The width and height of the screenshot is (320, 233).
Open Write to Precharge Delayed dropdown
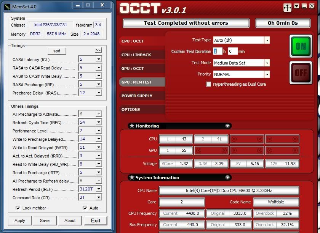(x=99, y=139)
